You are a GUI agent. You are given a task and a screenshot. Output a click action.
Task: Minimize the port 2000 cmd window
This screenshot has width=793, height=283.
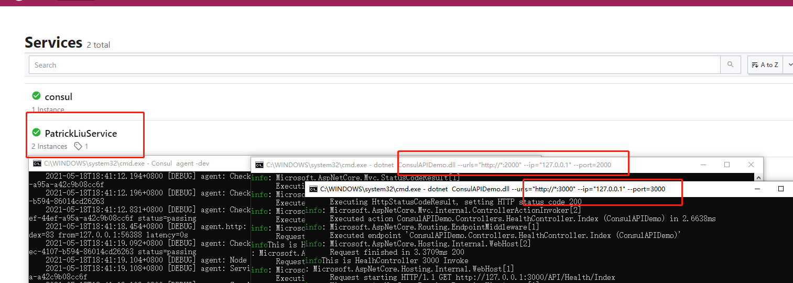[x=703, y=165]
